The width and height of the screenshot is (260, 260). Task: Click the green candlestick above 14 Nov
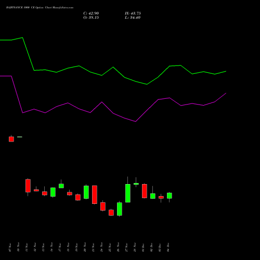[53, 192]
